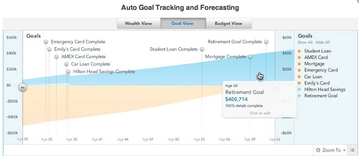The width and height of the screenshot is (359, 157).
Task: Click the Mortgage Complete marker dot
Action: (250, 57)
